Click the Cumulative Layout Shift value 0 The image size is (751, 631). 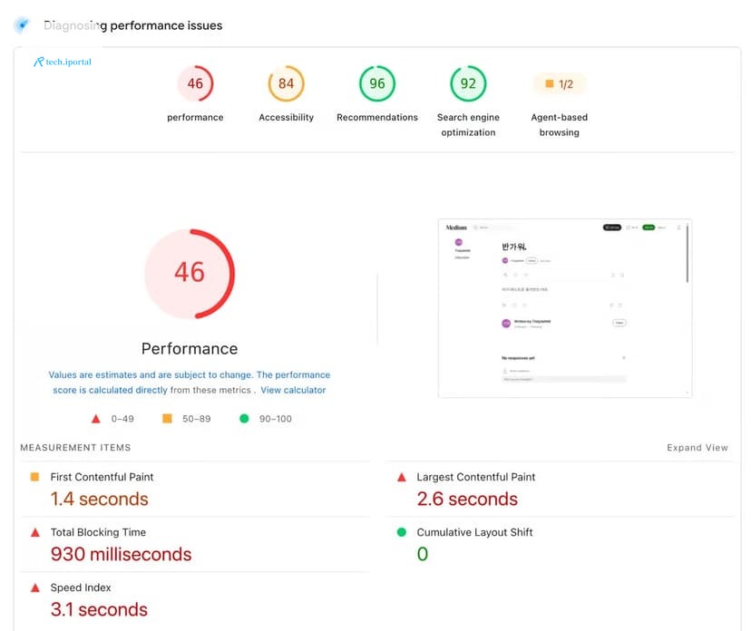click(422, 554)
